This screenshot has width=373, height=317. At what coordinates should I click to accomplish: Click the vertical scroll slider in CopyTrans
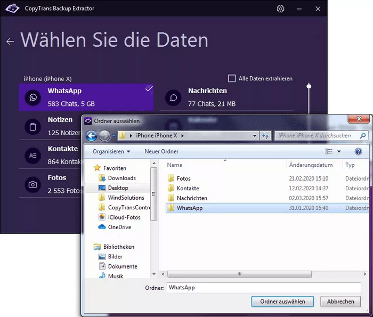(309, 86)
